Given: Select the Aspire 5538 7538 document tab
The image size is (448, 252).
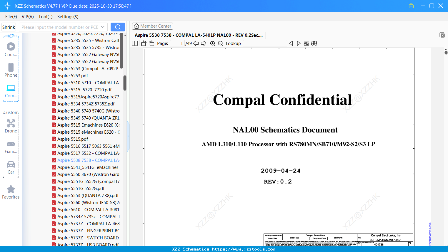Looking at the screenshot, I should click(x=199, y=35).
